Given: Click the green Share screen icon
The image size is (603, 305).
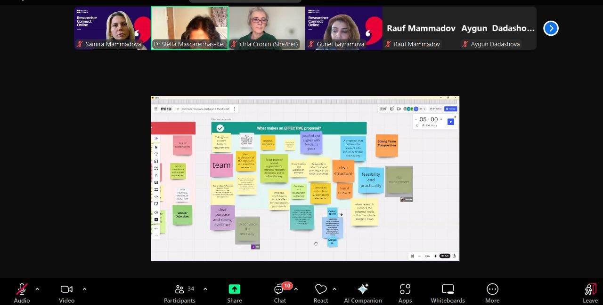Looking at the screenshot, I should (x=234, y=289).
